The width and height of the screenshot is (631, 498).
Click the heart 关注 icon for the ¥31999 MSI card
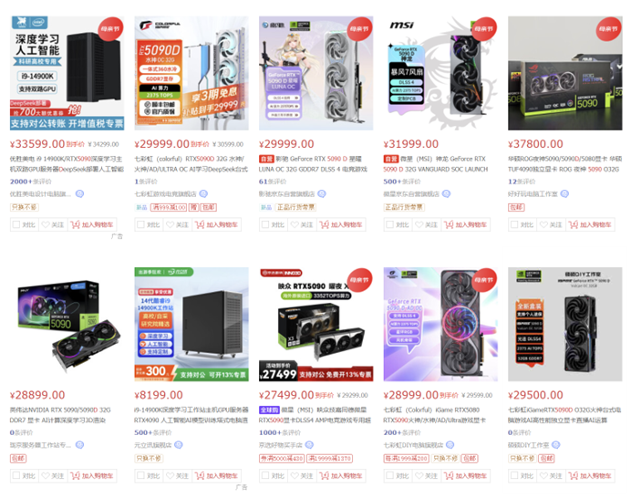(419, 224)
